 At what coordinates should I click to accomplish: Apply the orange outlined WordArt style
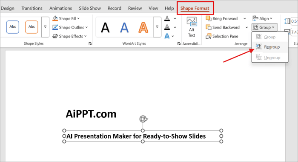[143, 27]
